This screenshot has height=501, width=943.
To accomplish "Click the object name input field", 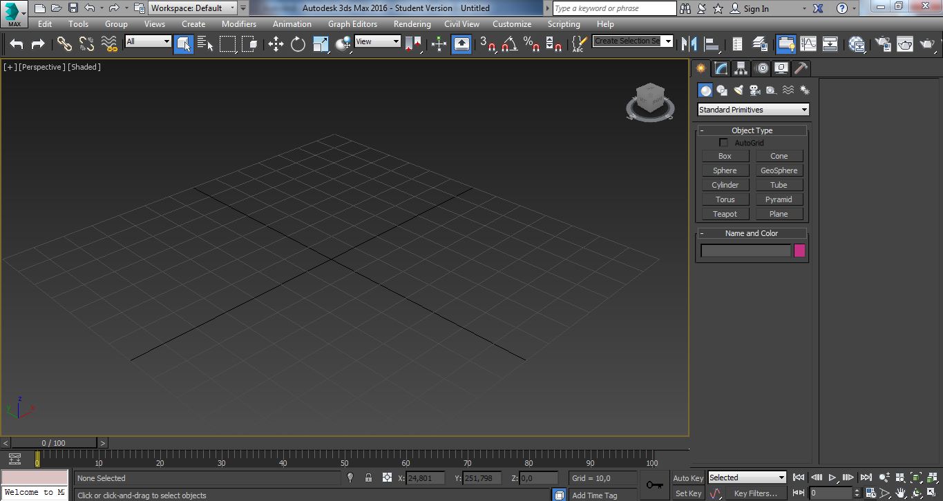I will pyautogui.click(x=745, y=250).
